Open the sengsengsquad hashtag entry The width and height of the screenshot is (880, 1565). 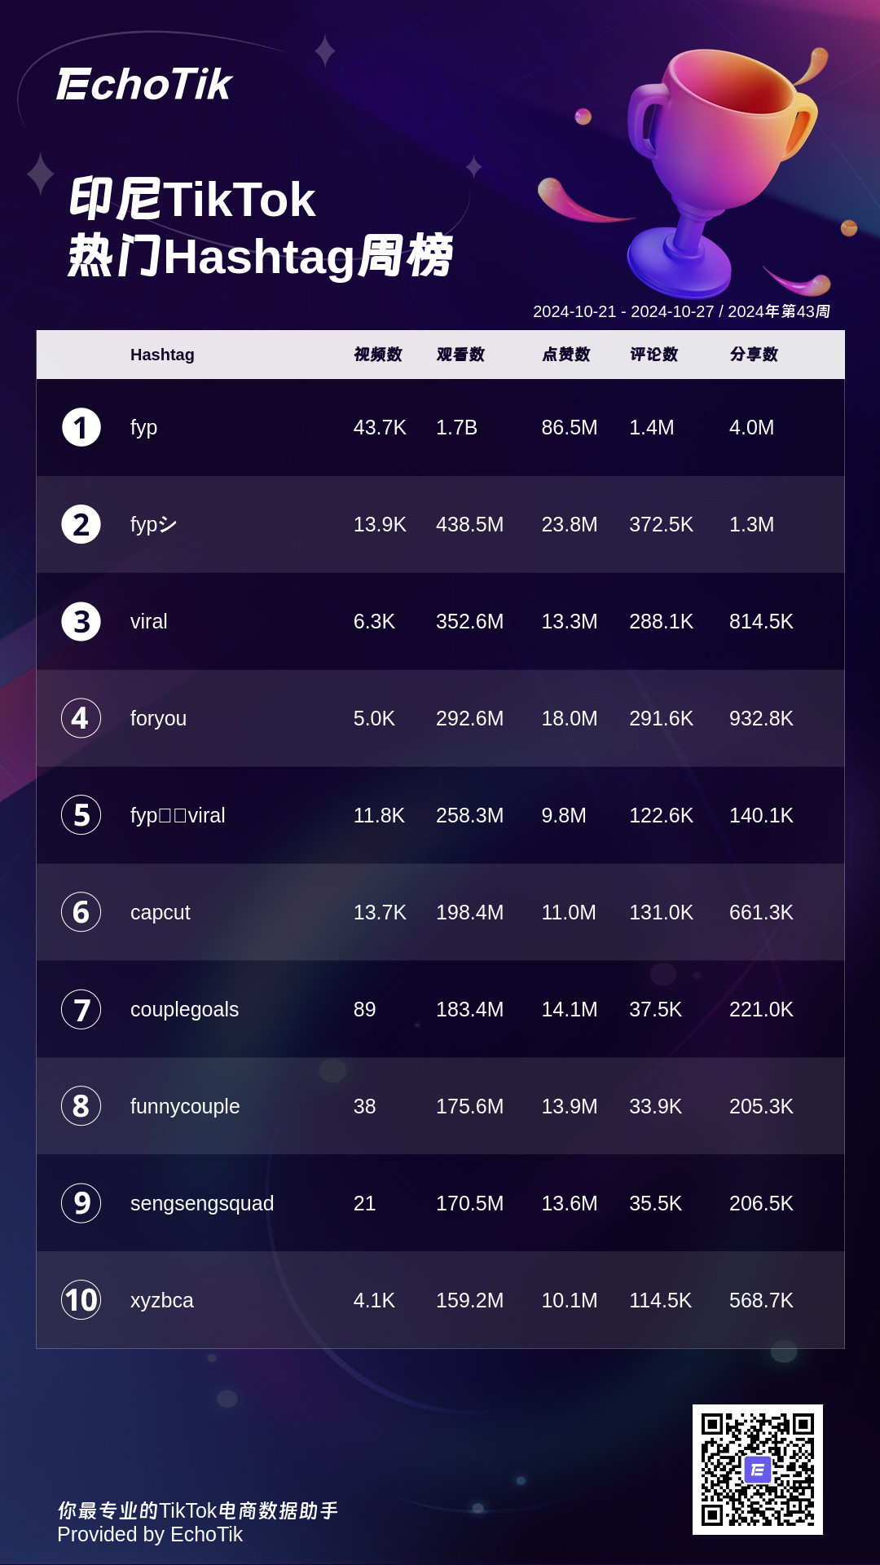click(202, 1204)
